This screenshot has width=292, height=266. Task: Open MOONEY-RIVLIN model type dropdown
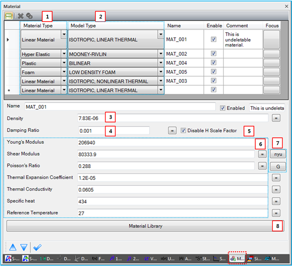tap(161, 54)
